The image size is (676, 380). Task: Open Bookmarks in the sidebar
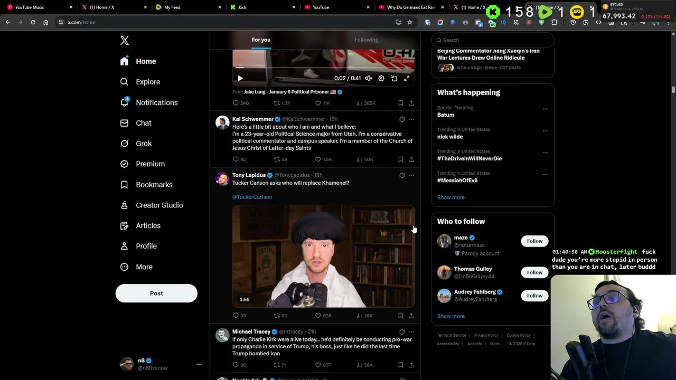pyautogui.click(x=147, y=185)
